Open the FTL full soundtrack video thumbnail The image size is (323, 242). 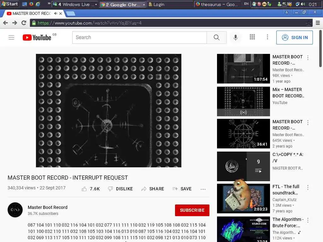pos(244,199)
